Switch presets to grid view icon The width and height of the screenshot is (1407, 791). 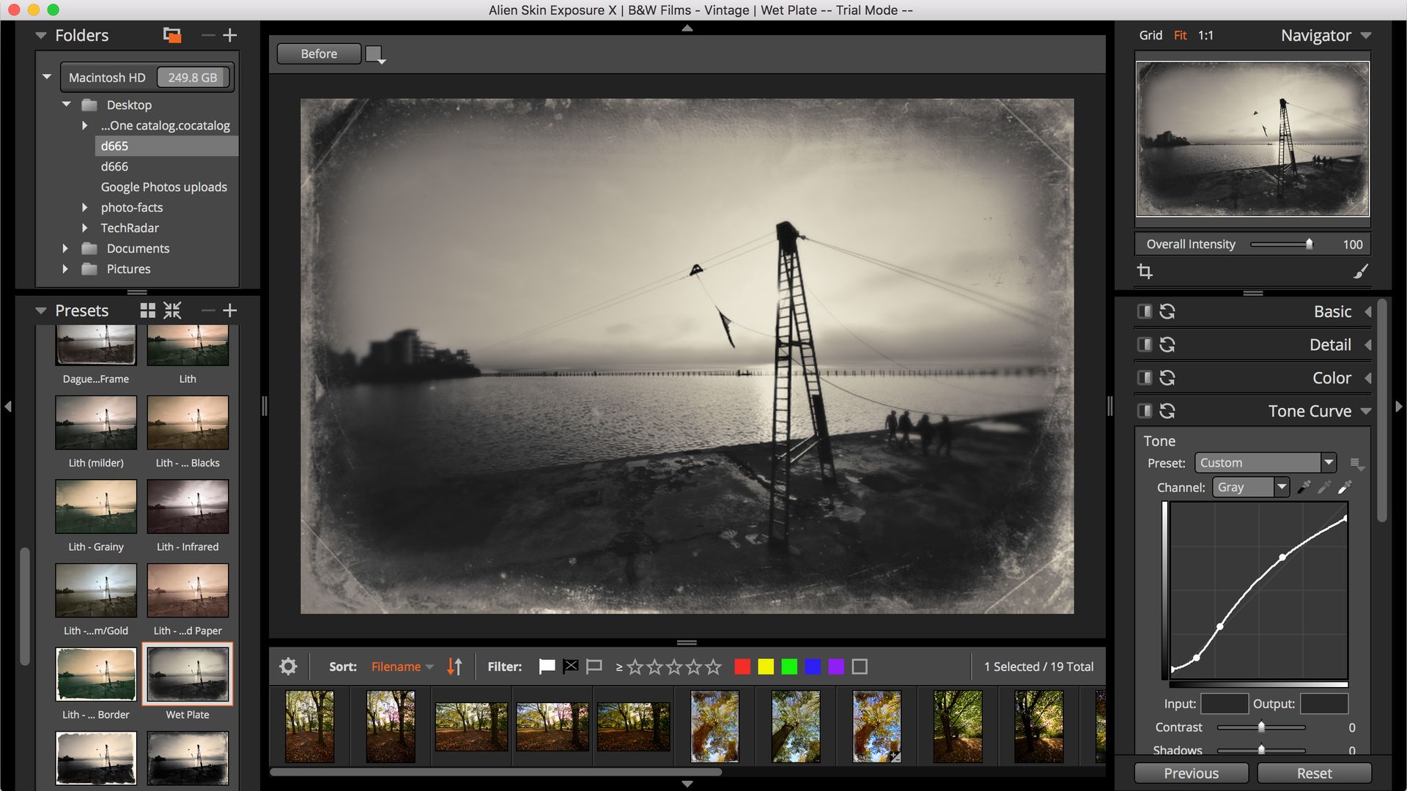[x=147, y=311]
